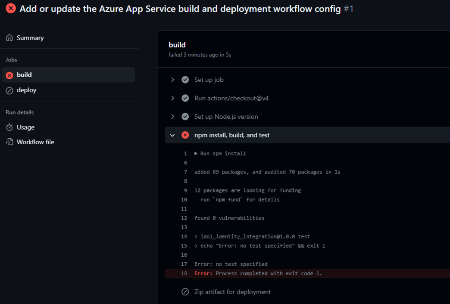This screenshot has height=304, width=450.
Task: Expand the Run npm install log group
Action: pyautogui.click(x=196, y=153)
